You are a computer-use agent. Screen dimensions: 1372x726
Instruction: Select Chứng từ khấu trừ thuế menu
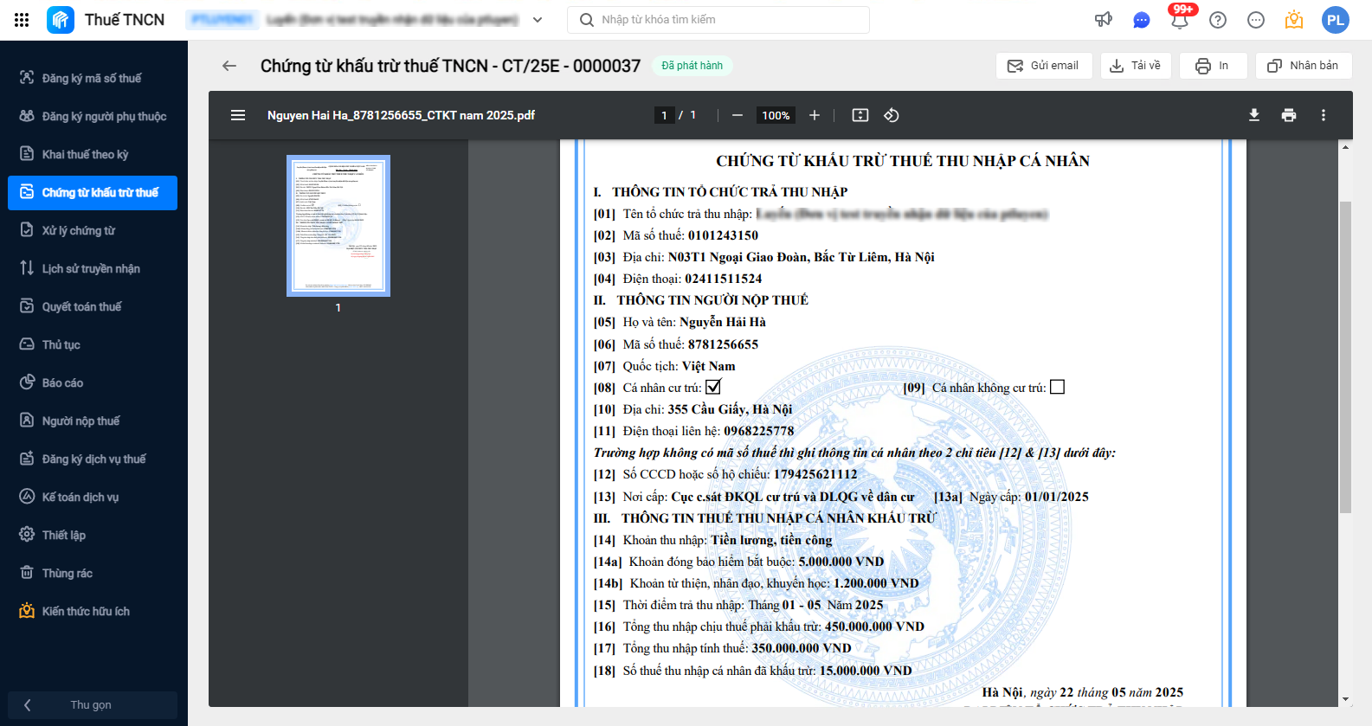click(93, 192)
